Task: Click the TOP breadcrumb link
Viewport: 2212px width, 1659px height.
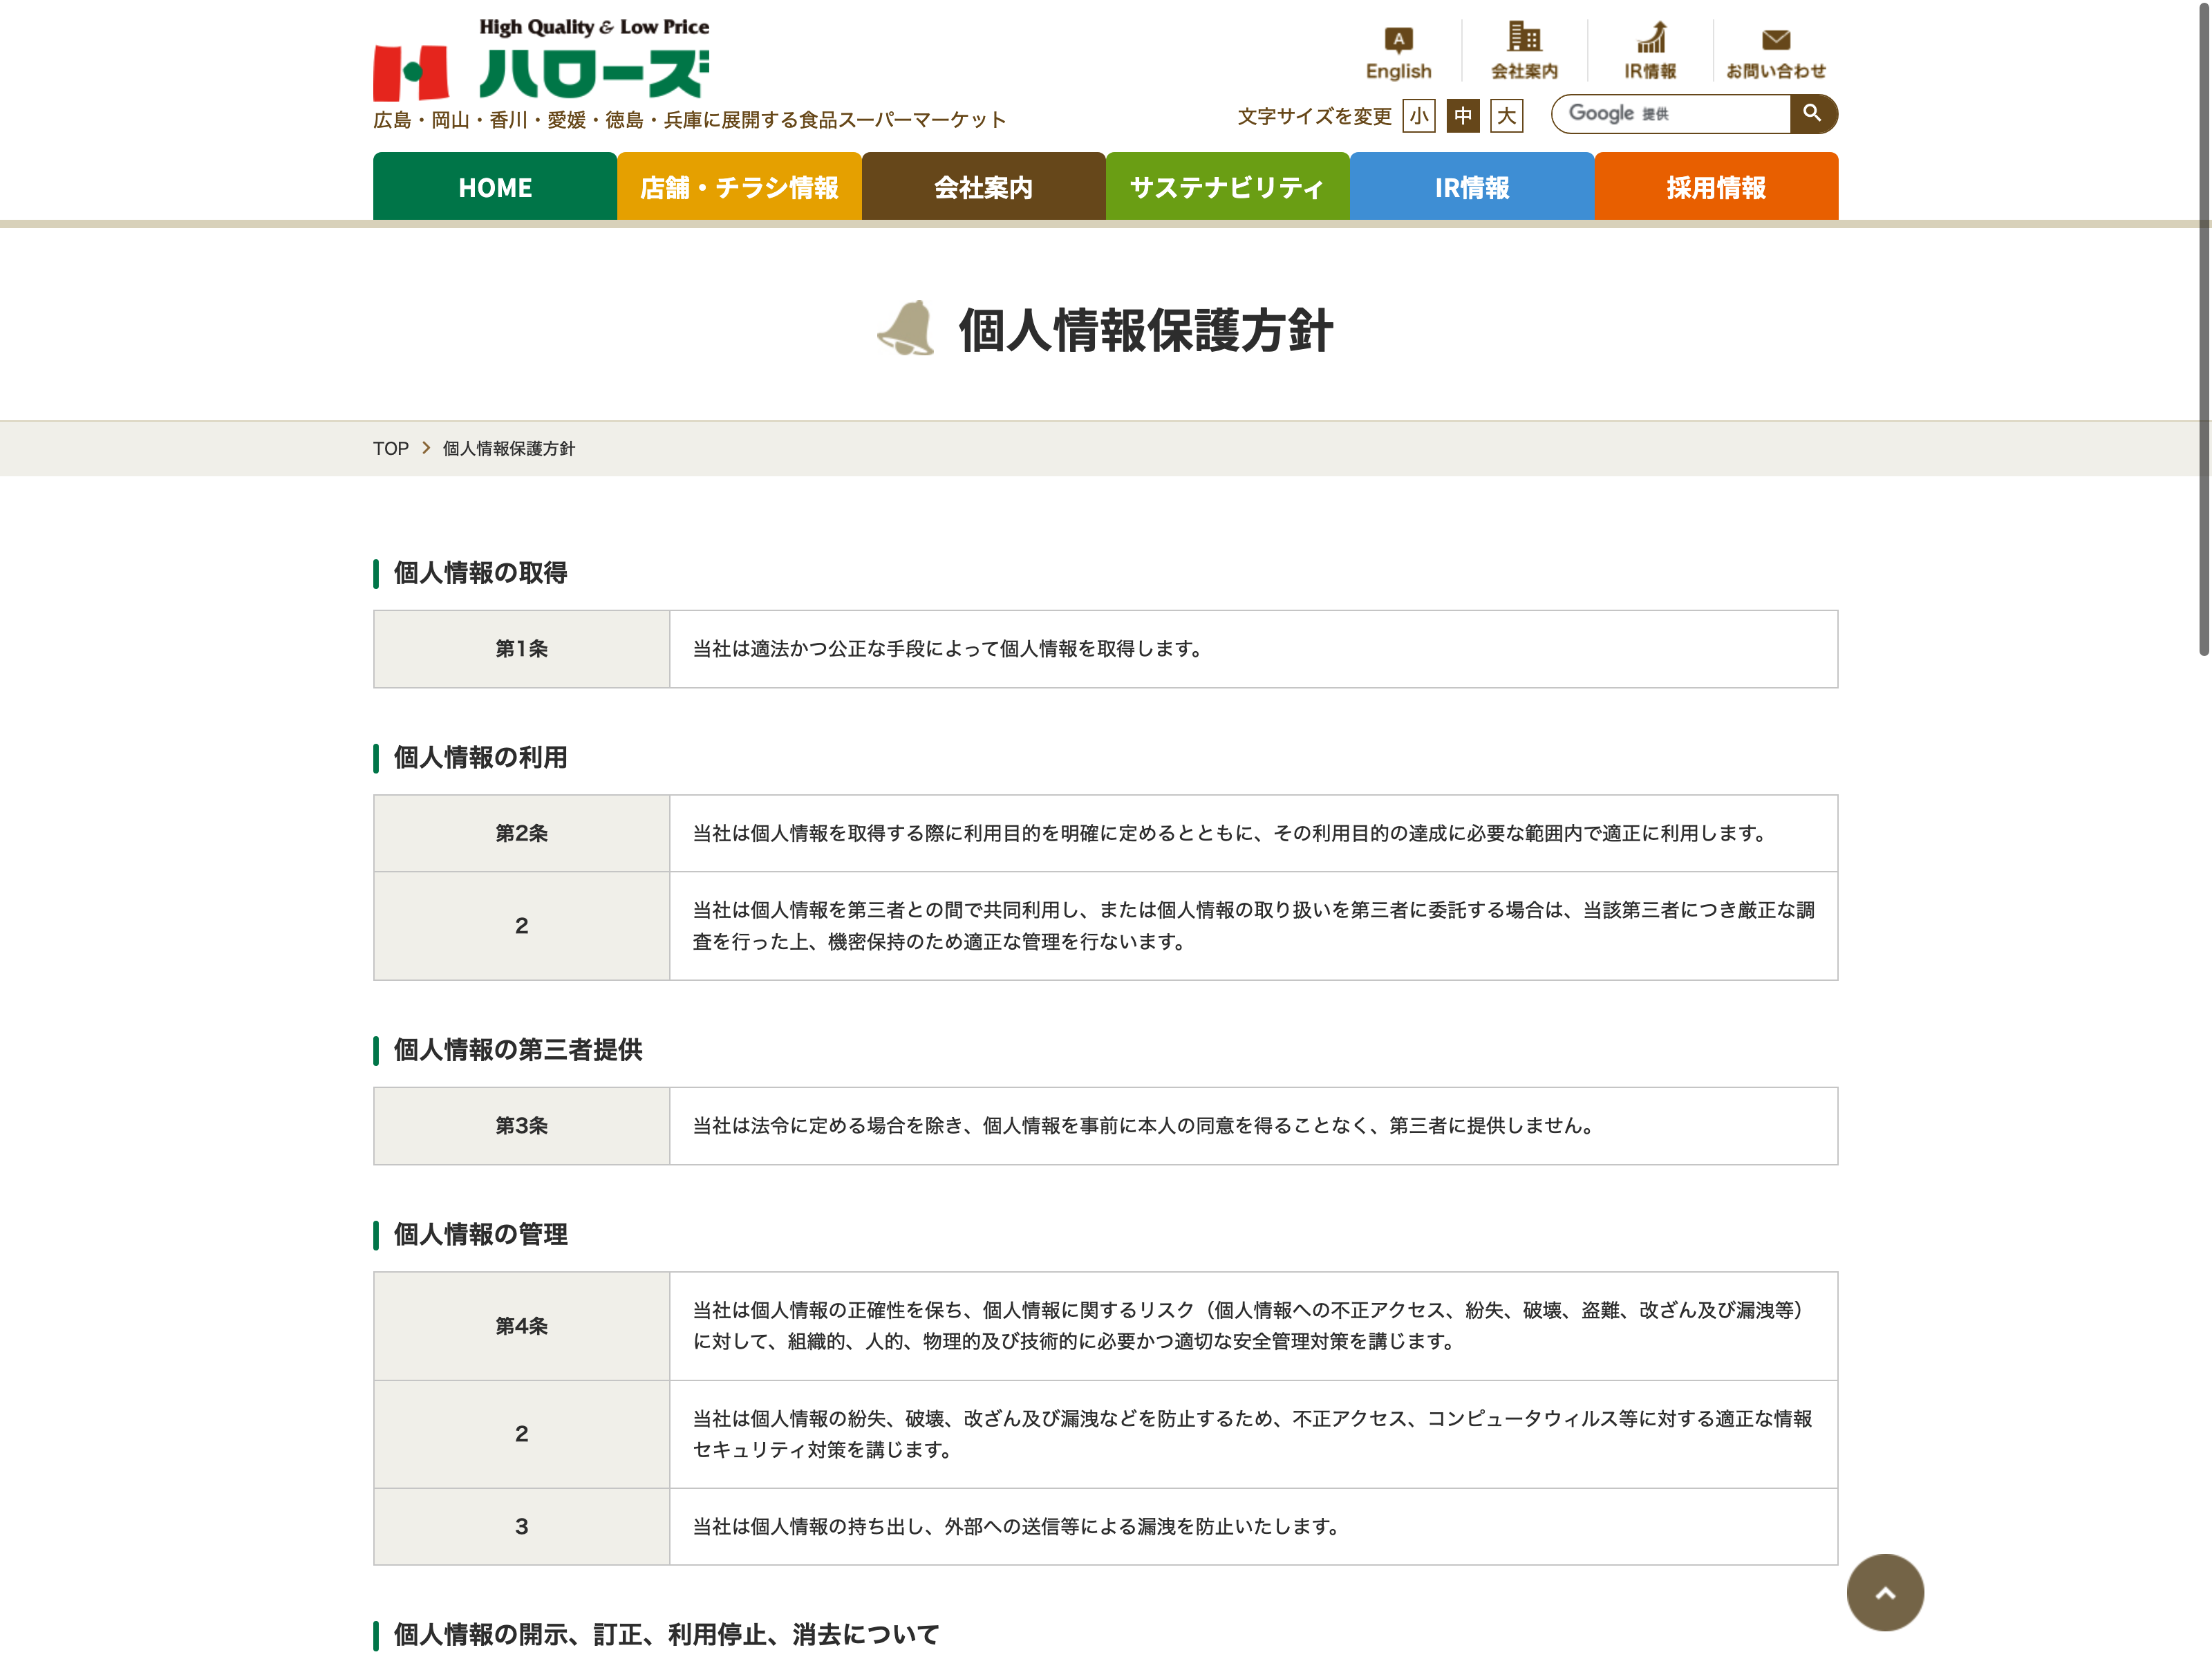Action: click(x=390, y=449)
